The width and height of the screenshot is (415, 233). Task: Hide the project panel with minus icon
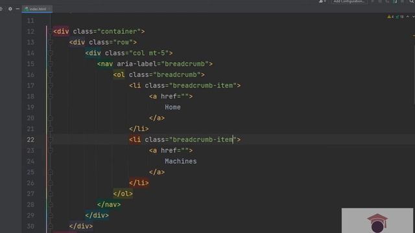18,8
